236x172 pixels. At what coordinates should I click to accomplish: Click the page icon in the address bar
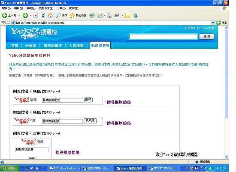coord(14,23)
